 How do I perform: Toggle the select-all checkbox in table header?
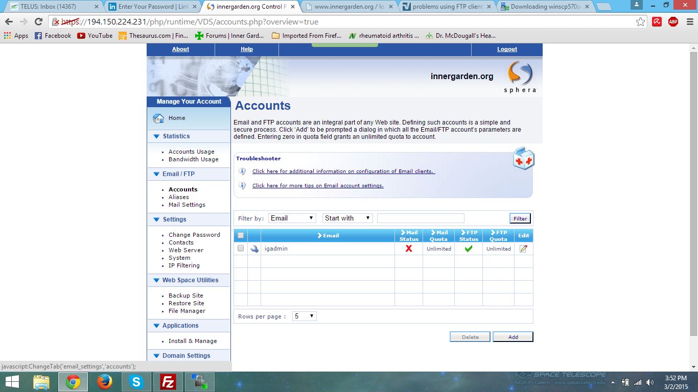(x=241, y=235)
